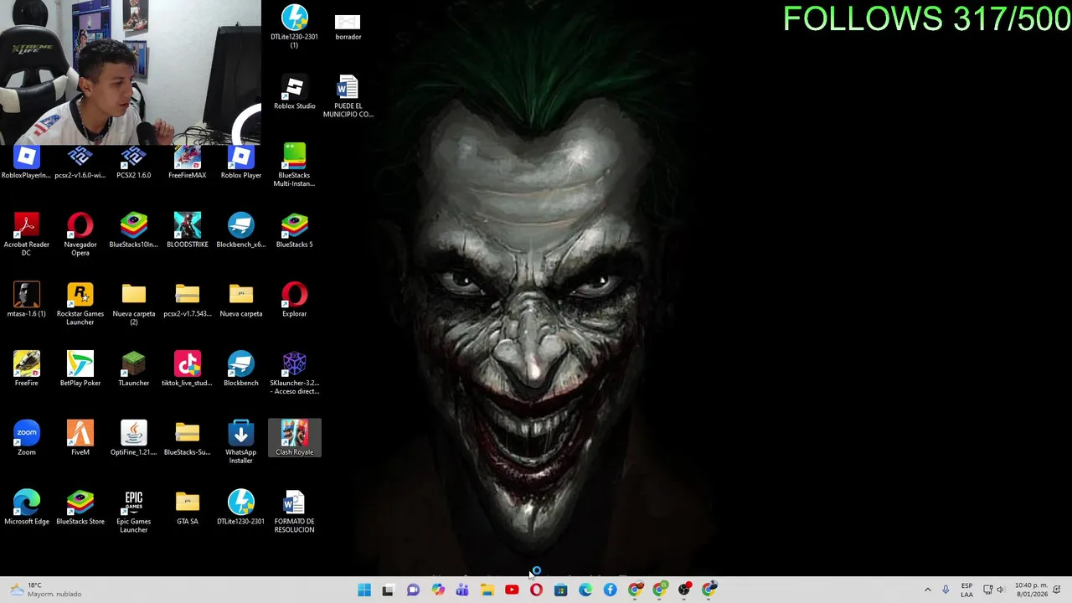Open the purple Chat taskbar icon
1072x603 pixels.
(413, 590)
